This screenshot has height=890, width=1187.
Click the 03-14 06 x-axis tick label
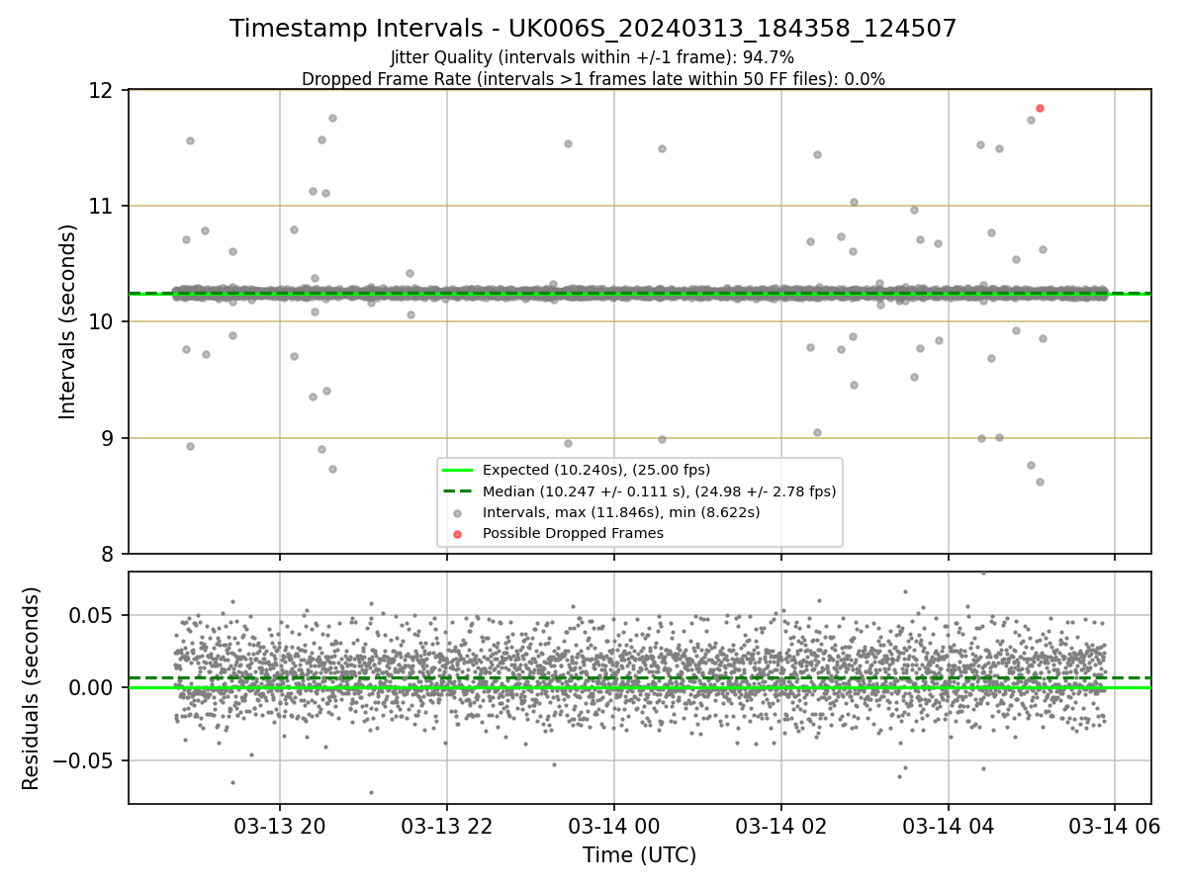pos(1116,825)
